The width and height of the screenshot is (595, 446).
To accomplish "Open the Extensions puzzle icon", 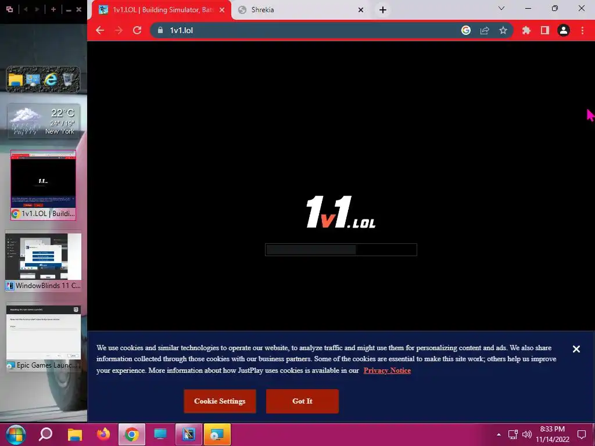I will (526, 30).
